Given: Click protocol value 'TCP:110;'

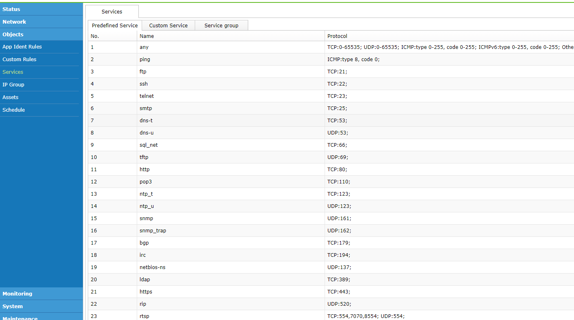Looking at the screenshot, I should (x=339, y=182).
